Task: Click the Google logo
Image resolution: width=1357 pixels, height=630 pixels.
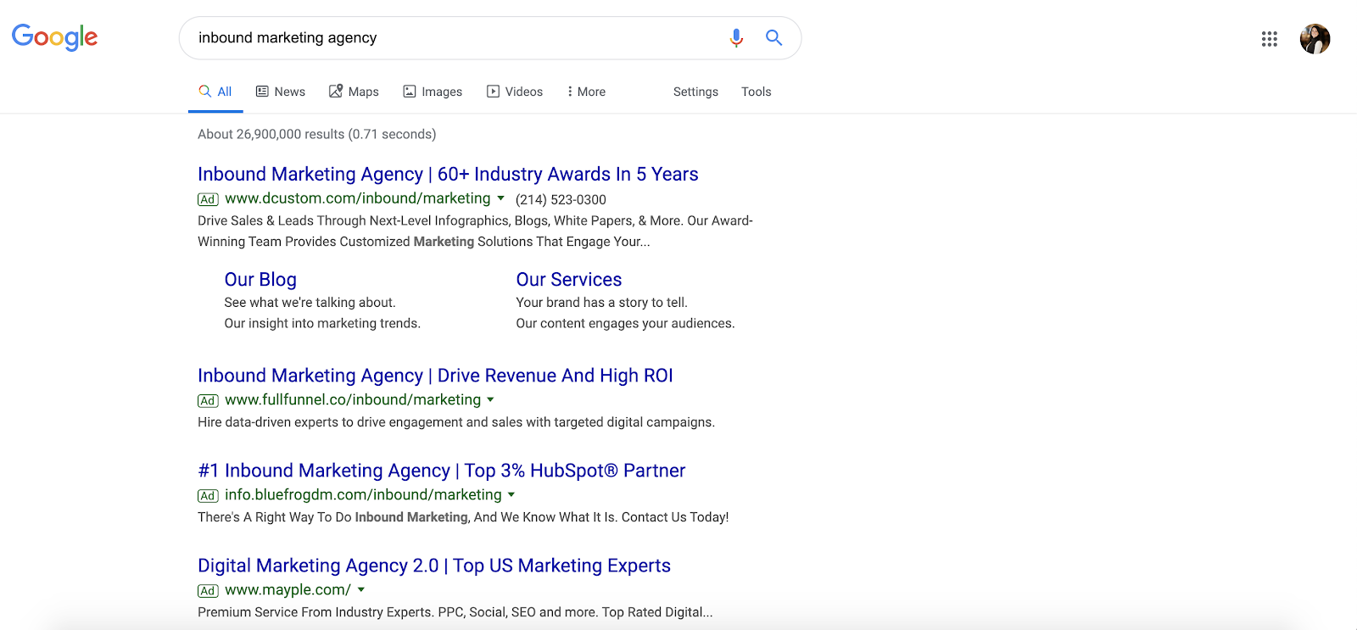Action: (54, 37)
